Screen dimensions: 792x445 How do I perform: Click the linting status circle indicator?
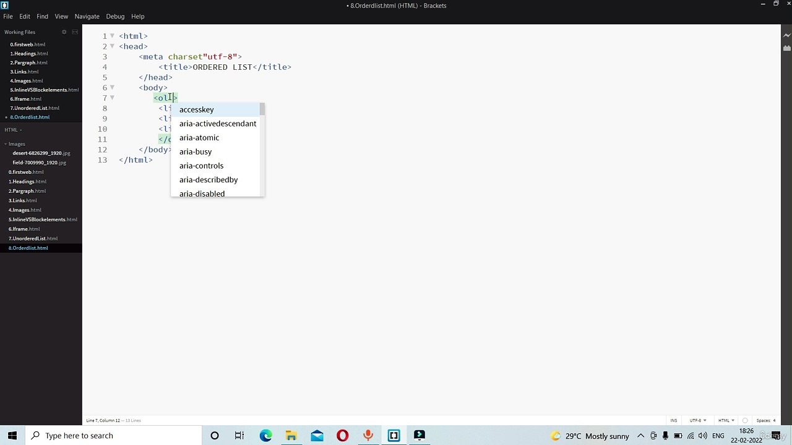[745, 420]
